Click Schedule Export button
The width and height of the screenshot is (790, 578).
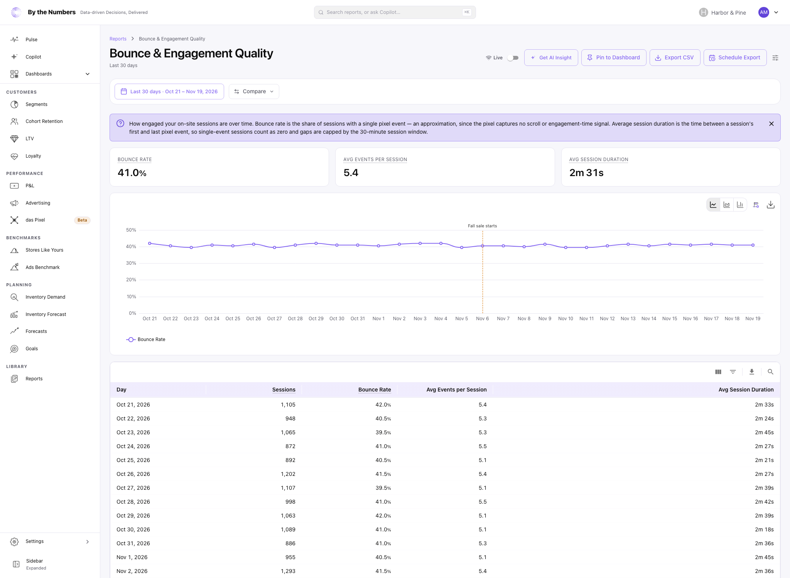[735, 58]
